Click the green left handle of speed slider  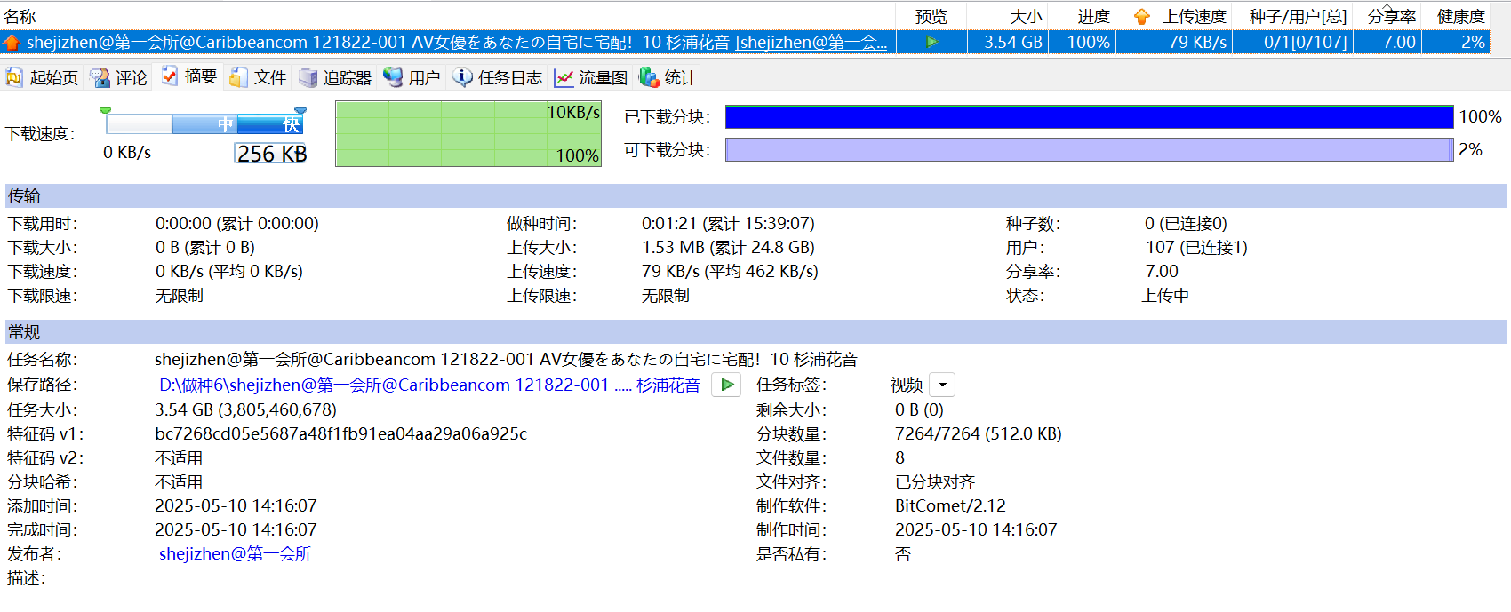click(x=106, y=110)
